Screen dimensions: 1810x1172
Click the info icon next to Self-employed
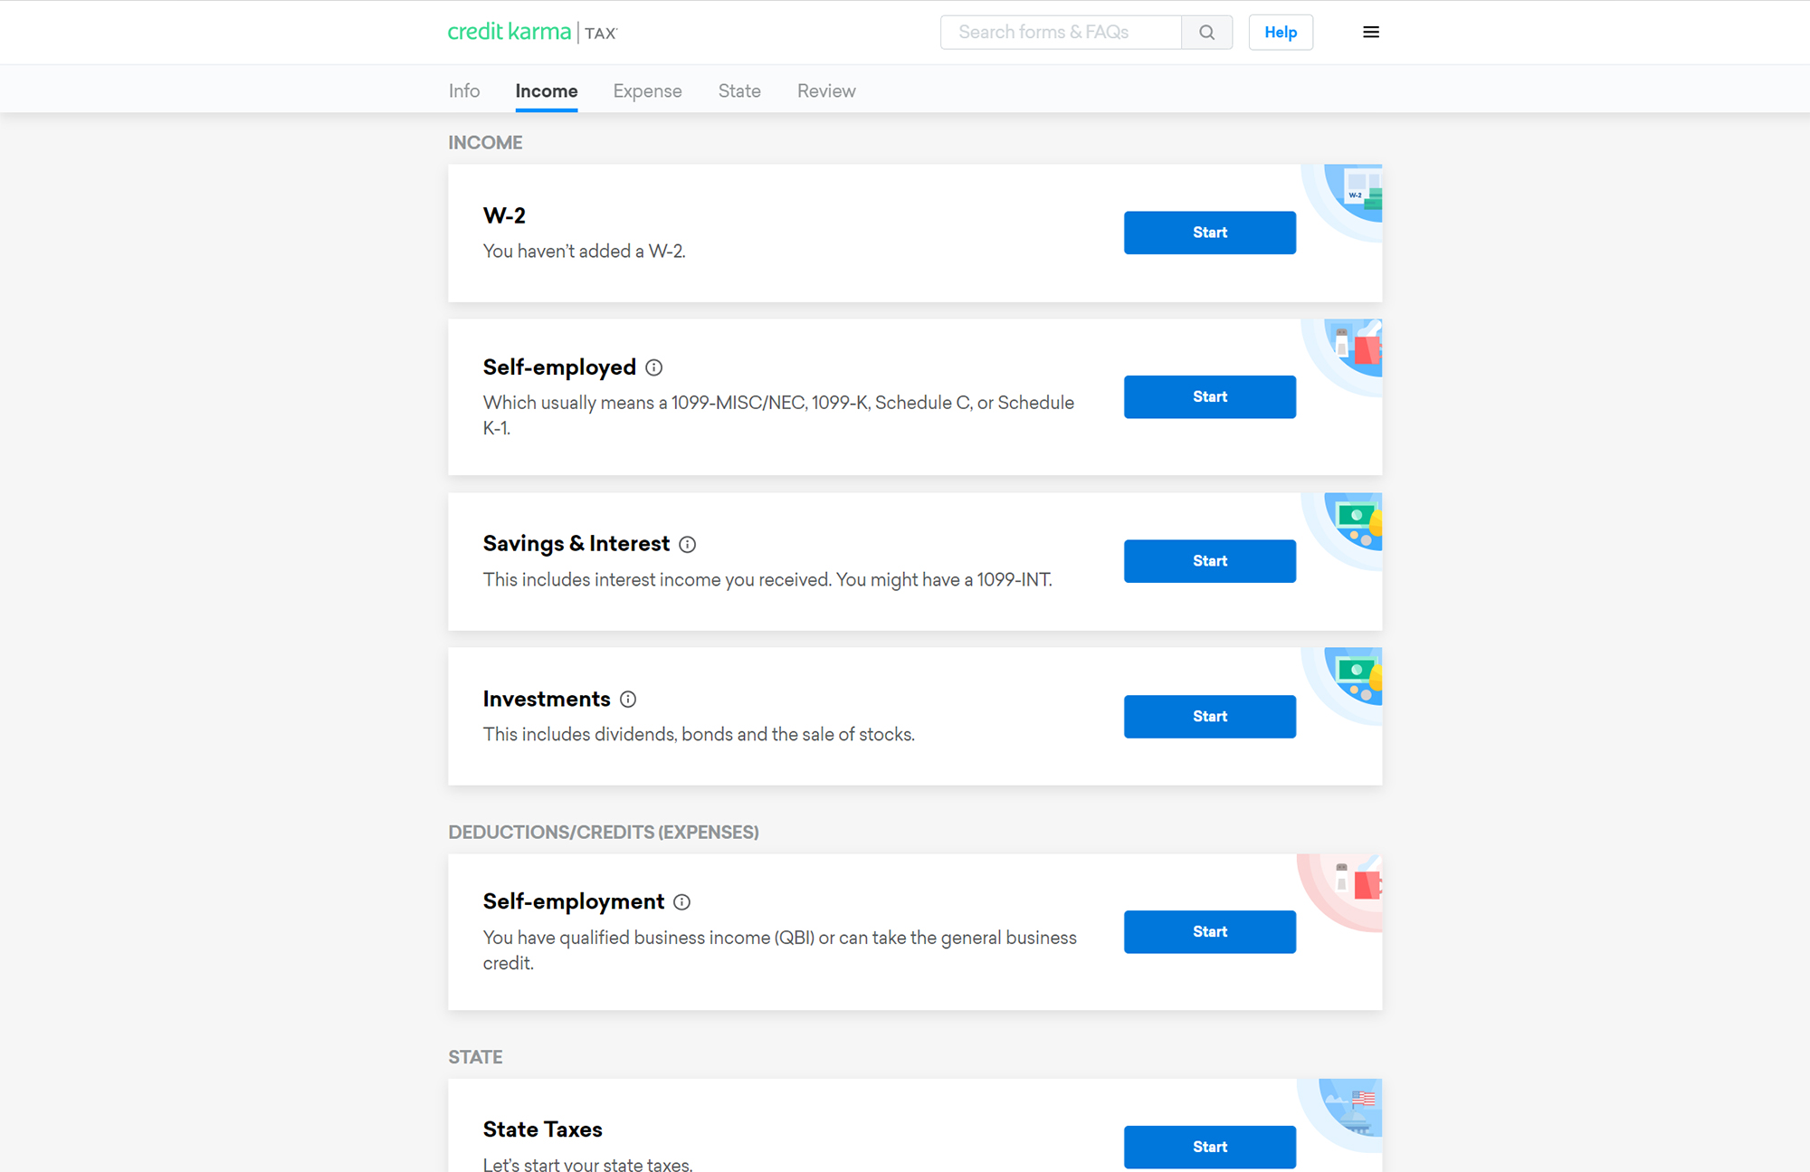654,367
